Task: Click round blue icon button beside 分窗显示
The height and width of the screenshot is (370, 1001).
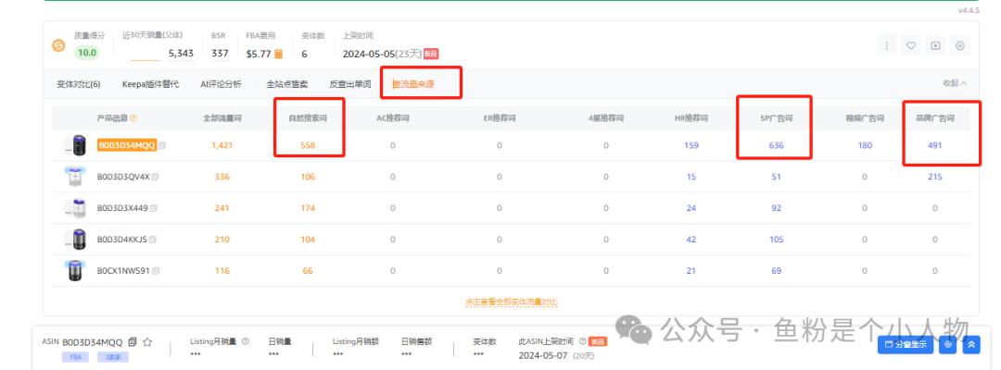Action: point(947,344)
